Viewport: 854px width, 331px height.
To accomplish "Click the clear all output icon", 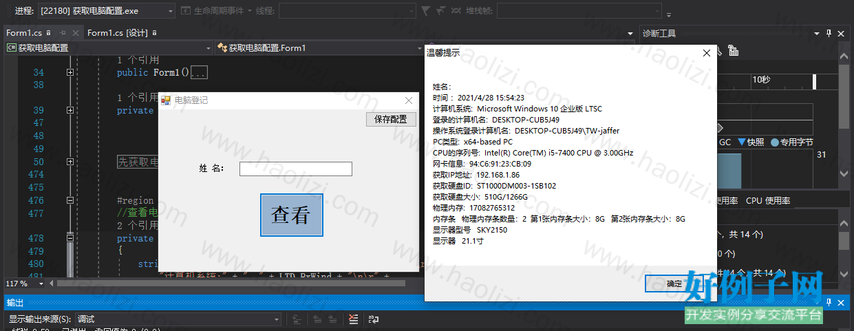I will tap(353, 319).
